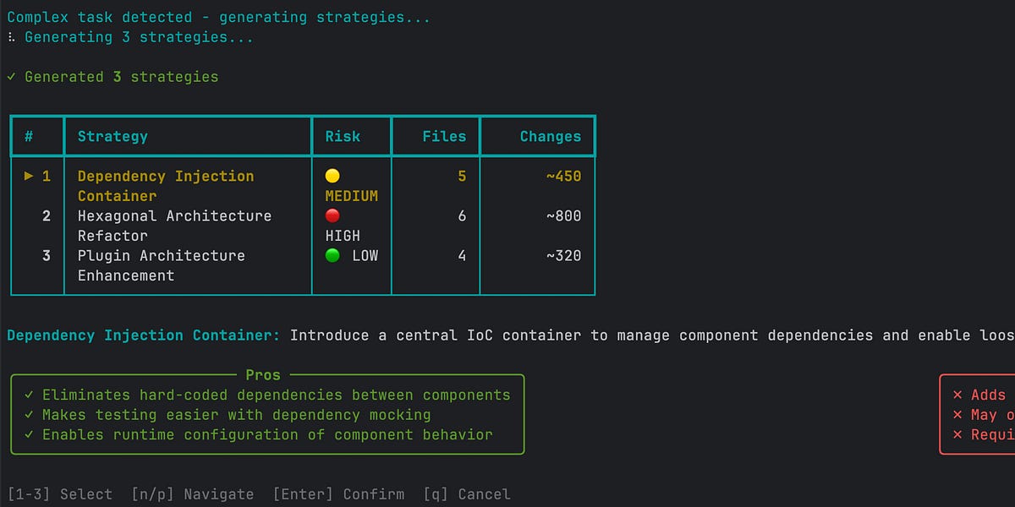Click the green checkmark before Generated 3 strategies
Viewport: 1015px width, 507px height.
pyautogui.click(x=10, y=76)
